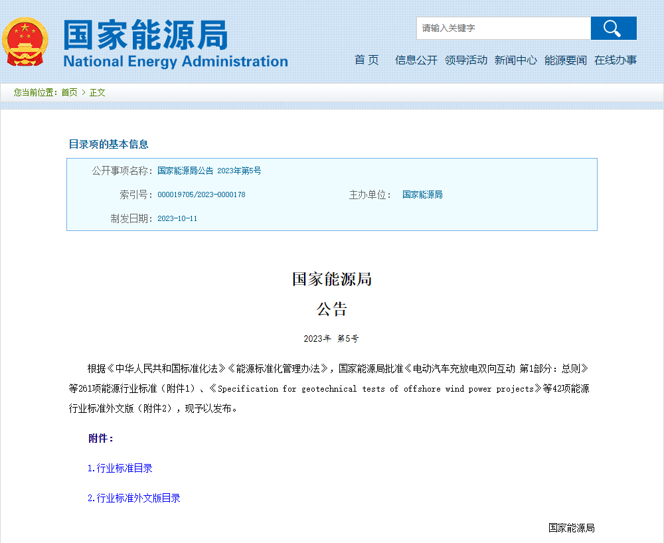The width and height of the screenshot is (664, 543).
Task: Select 能源要闻 from the navigation
Action: (x=564, y=60)
